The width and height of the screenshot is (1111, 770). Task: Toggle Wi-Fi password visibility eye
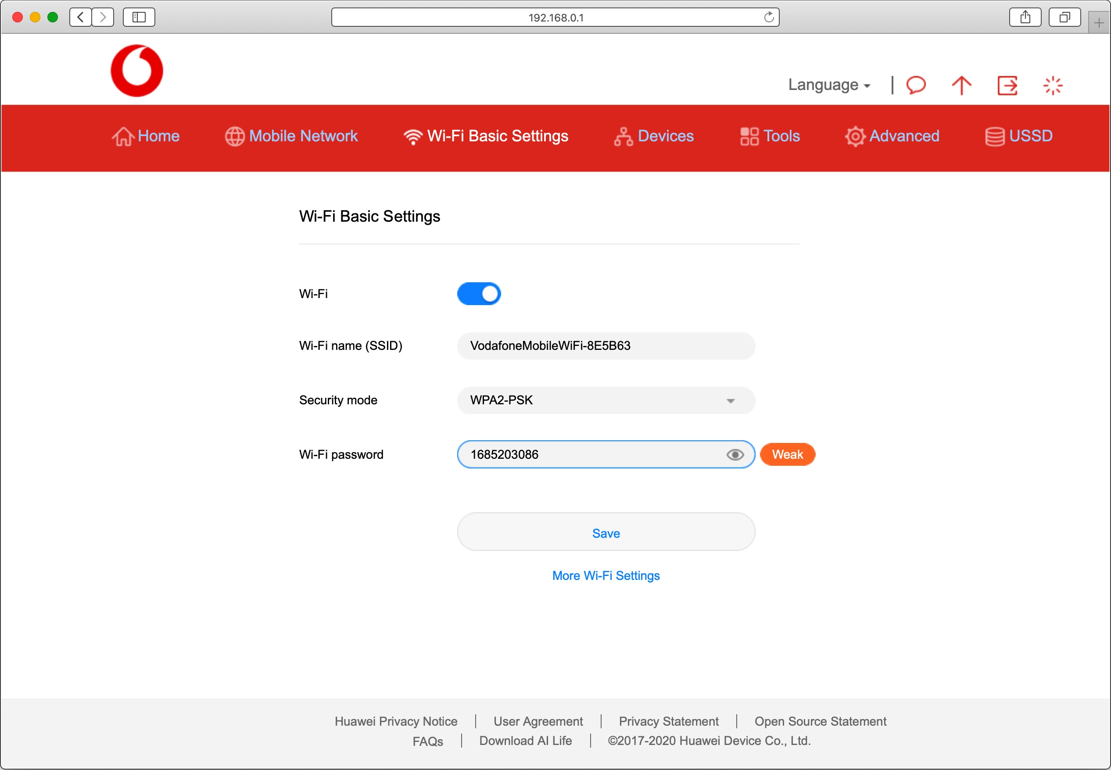pyautogui.click(x=735, y=454)
